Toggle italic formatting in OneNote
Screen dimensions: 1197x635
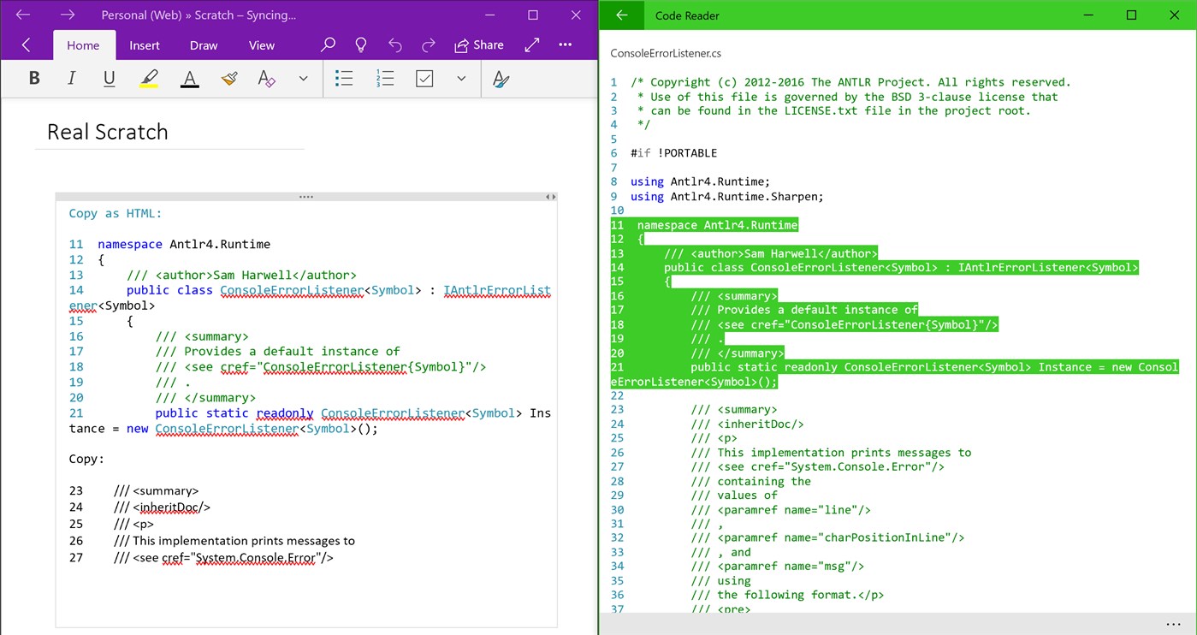pyautogui.click(x=72, y=79)
